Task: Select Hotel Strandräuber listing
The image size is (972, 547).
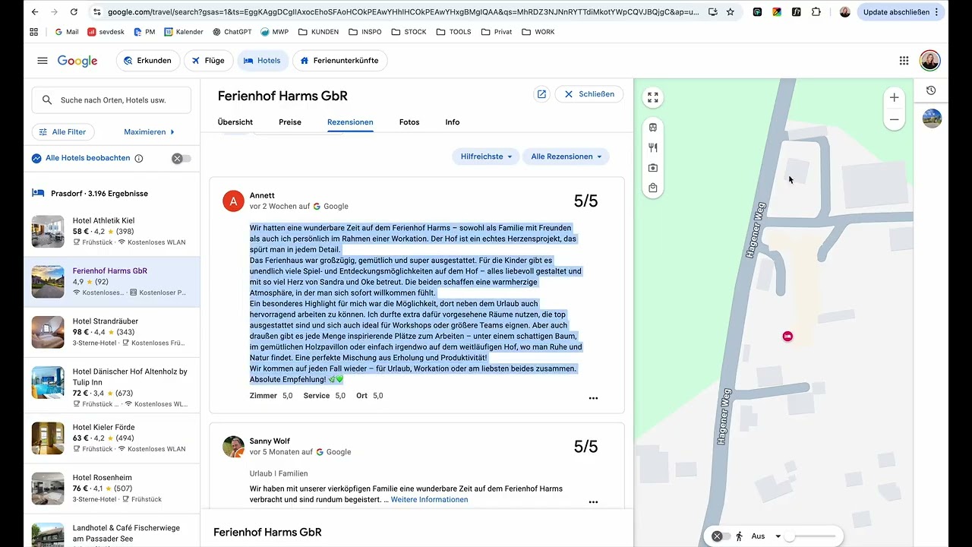Action: [x=112, y=332]
